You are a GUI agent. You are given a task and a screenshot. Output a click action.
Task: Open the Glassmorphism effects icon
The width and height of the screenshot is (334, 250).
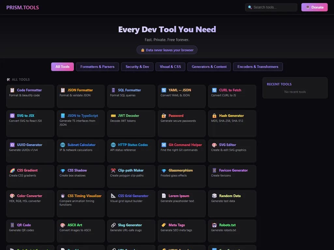tap(164, 170)
